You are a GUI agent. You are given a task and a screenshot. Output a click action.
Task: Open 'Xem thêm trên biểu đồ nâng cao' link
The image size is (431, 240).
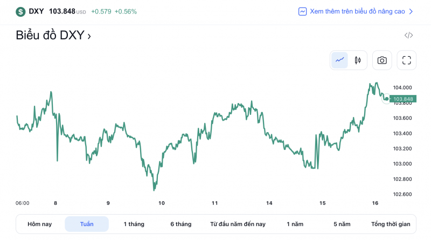357,11
